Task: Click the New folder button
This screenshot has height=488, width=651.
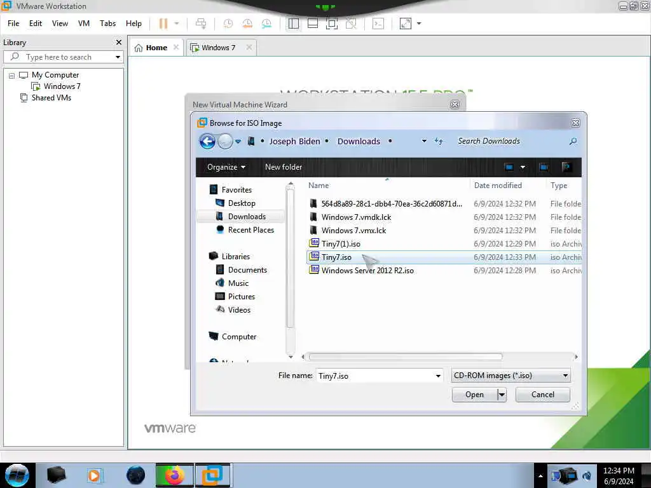Action: pos(284,167)
